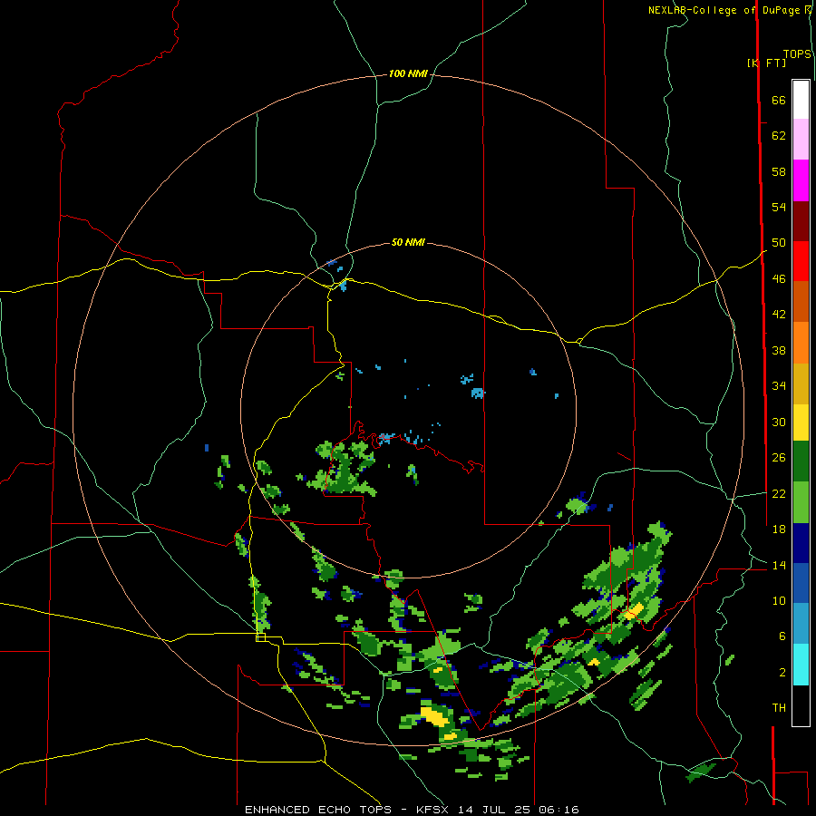Pick the dark red legend swatch

801,220
